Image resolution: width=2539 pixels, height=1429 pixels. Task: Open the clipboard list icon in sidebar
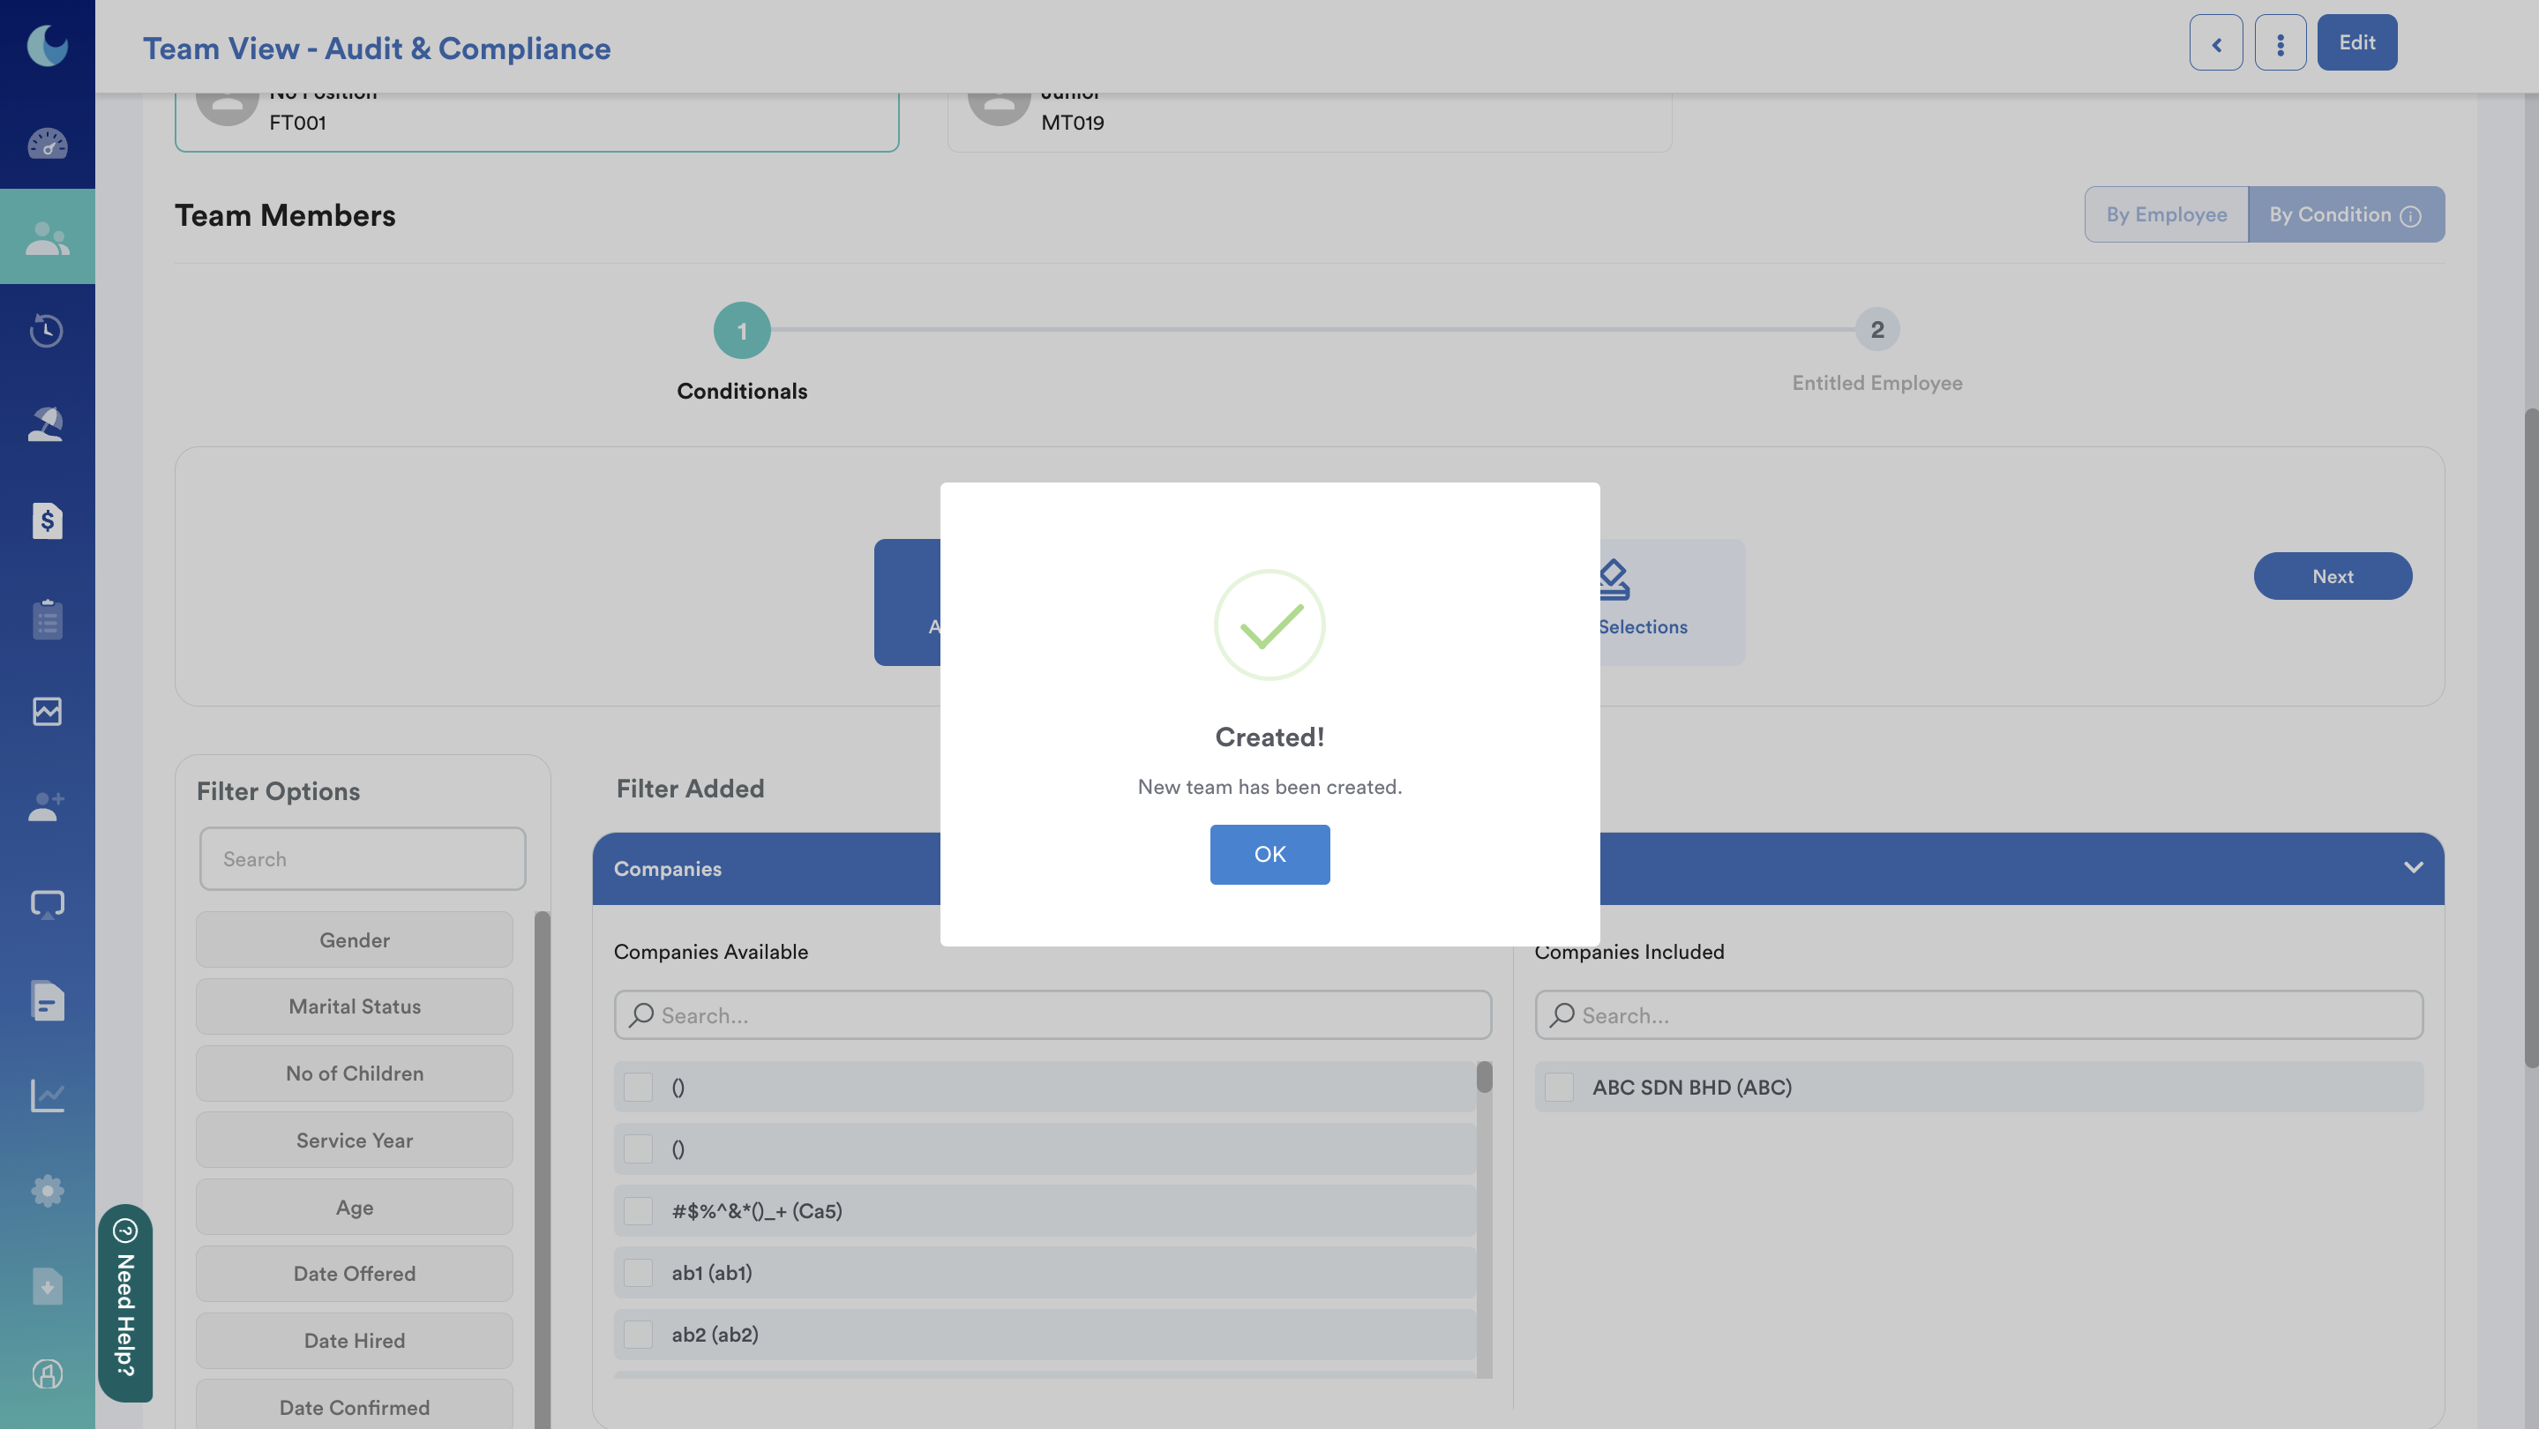click(48, 620)
